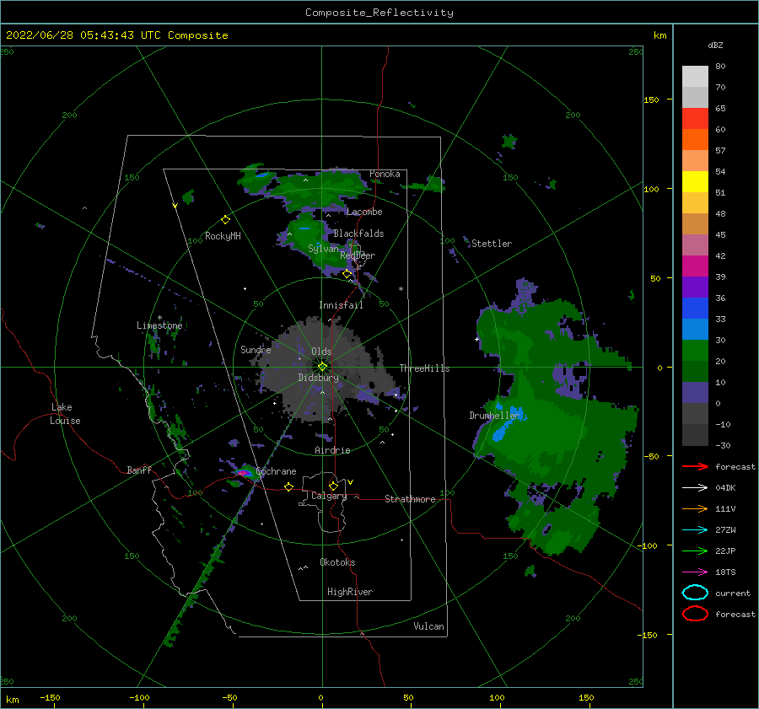Click the ThreeHills label
The width and height of the screenshot is (759, 709).
pos(424,368)
